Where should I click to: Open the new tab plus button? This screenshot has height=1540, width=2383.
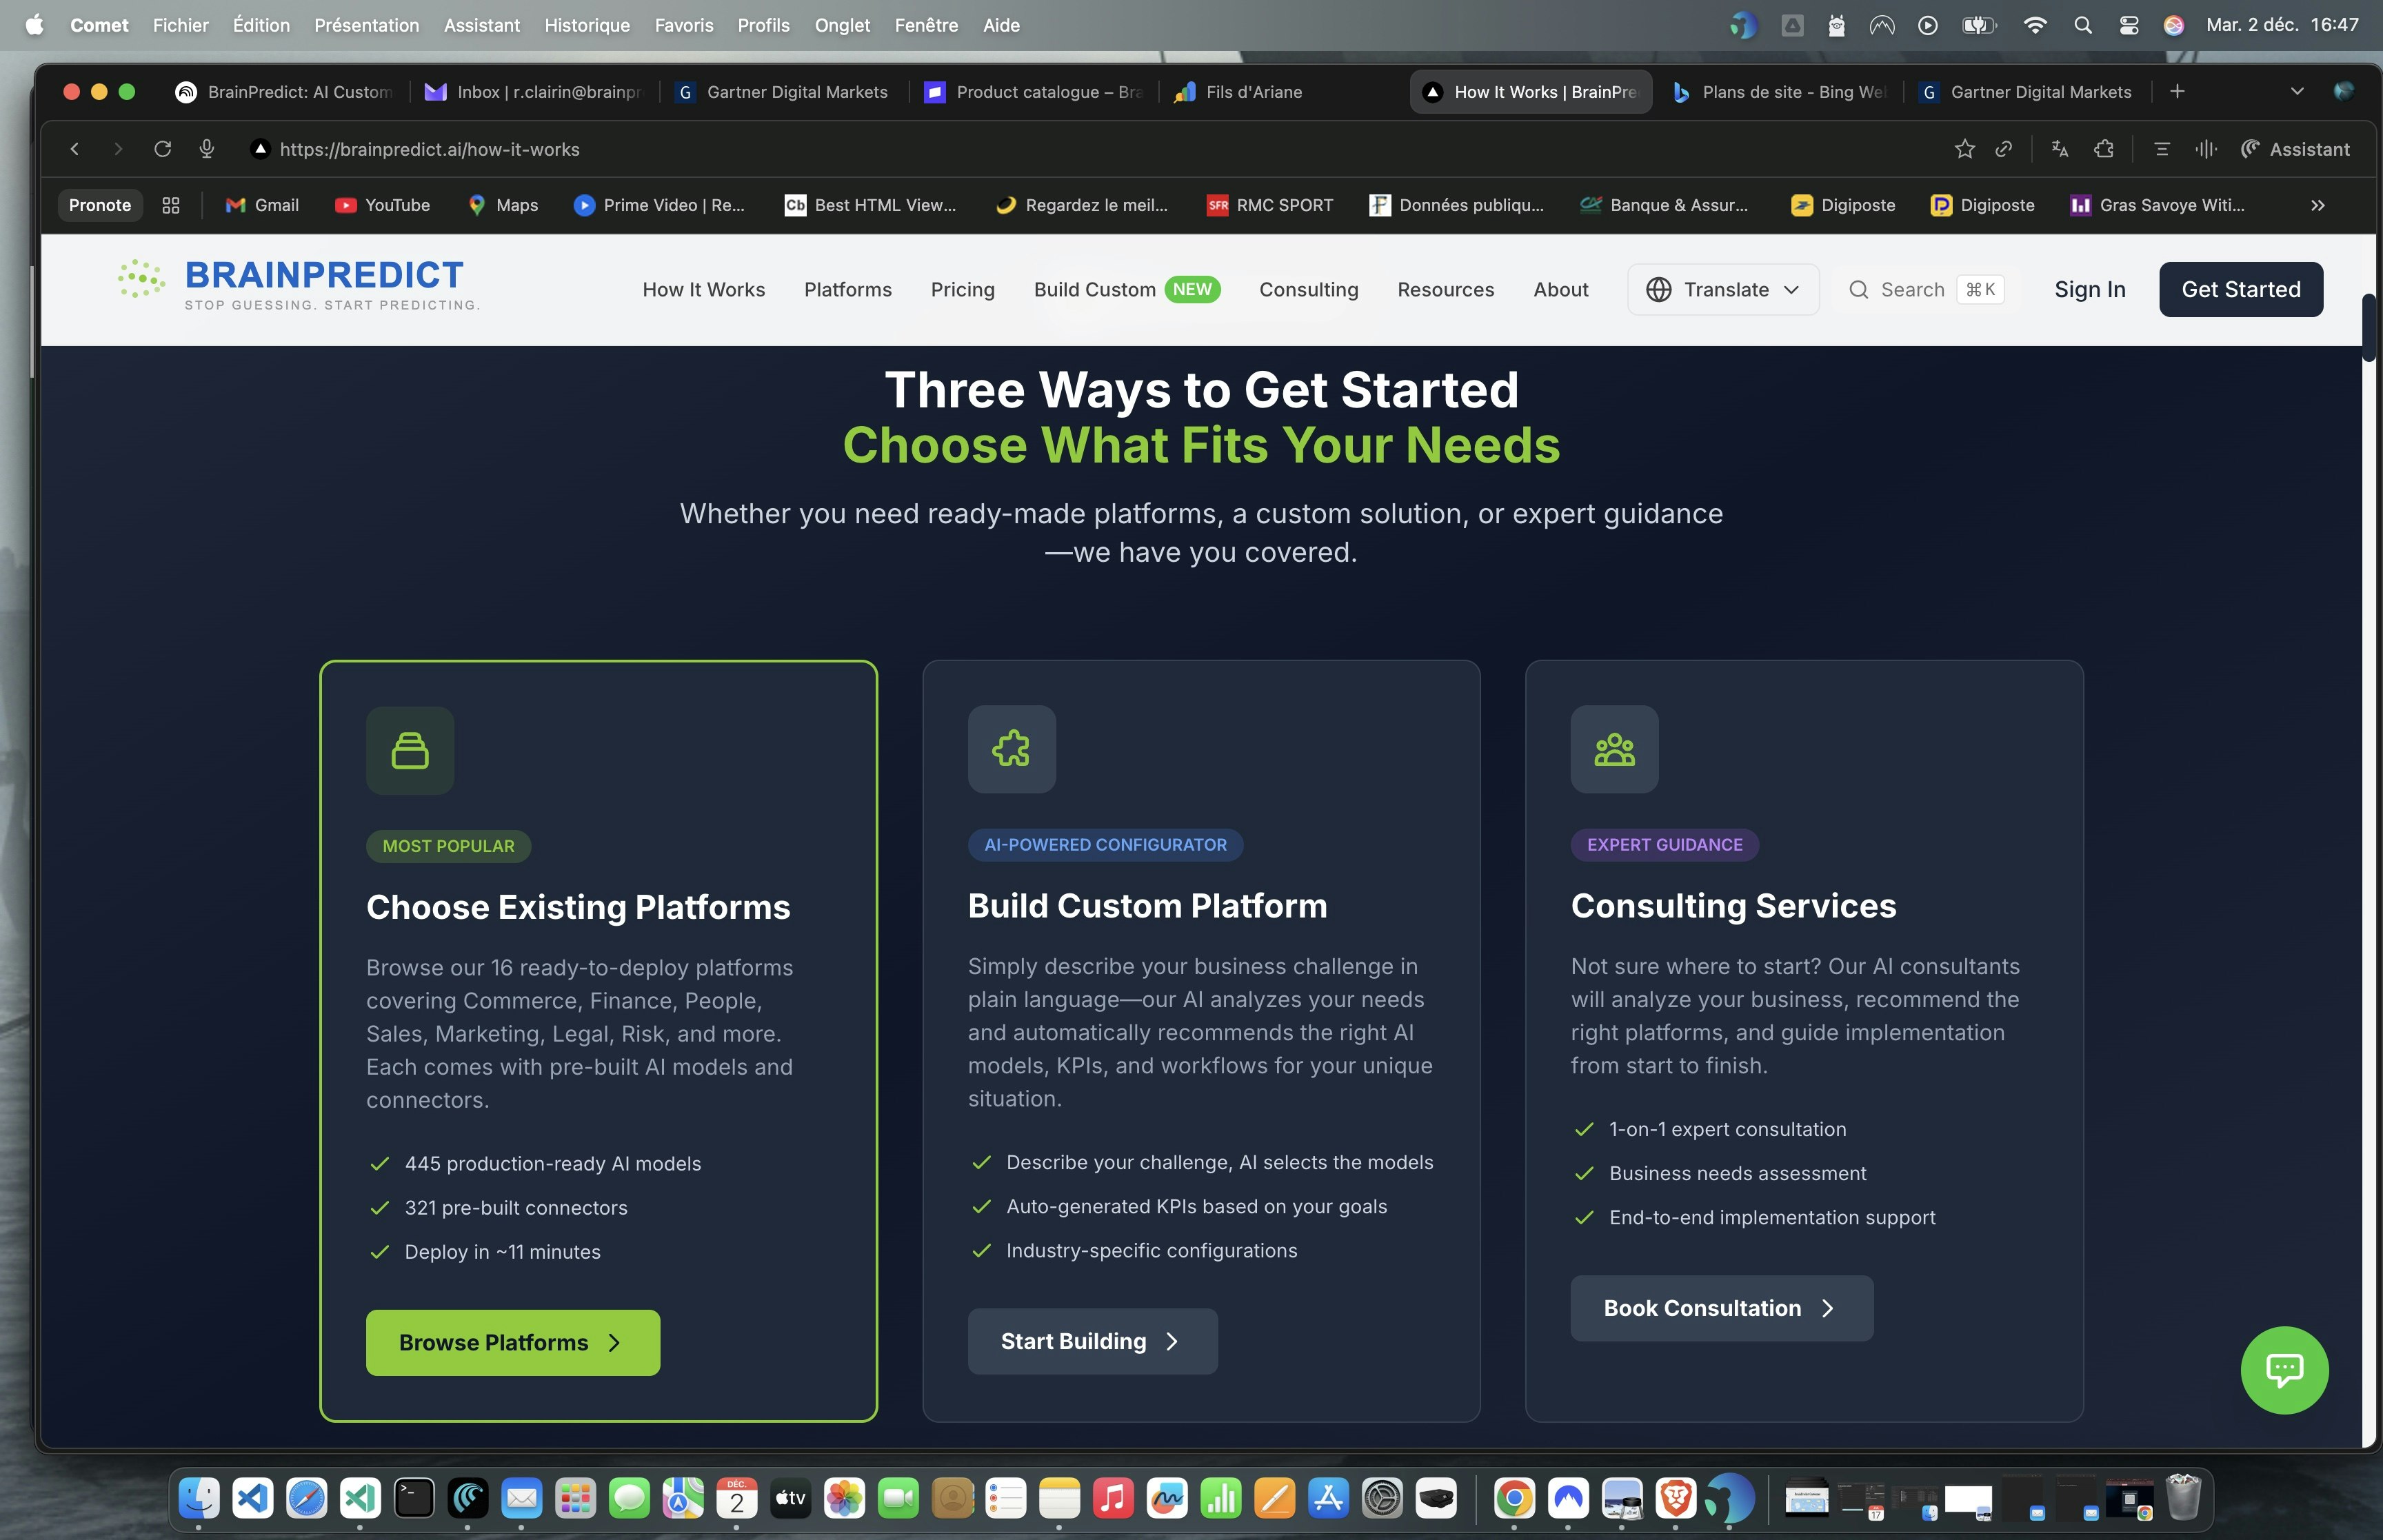pyautogui.click(x=2177, y=92)
